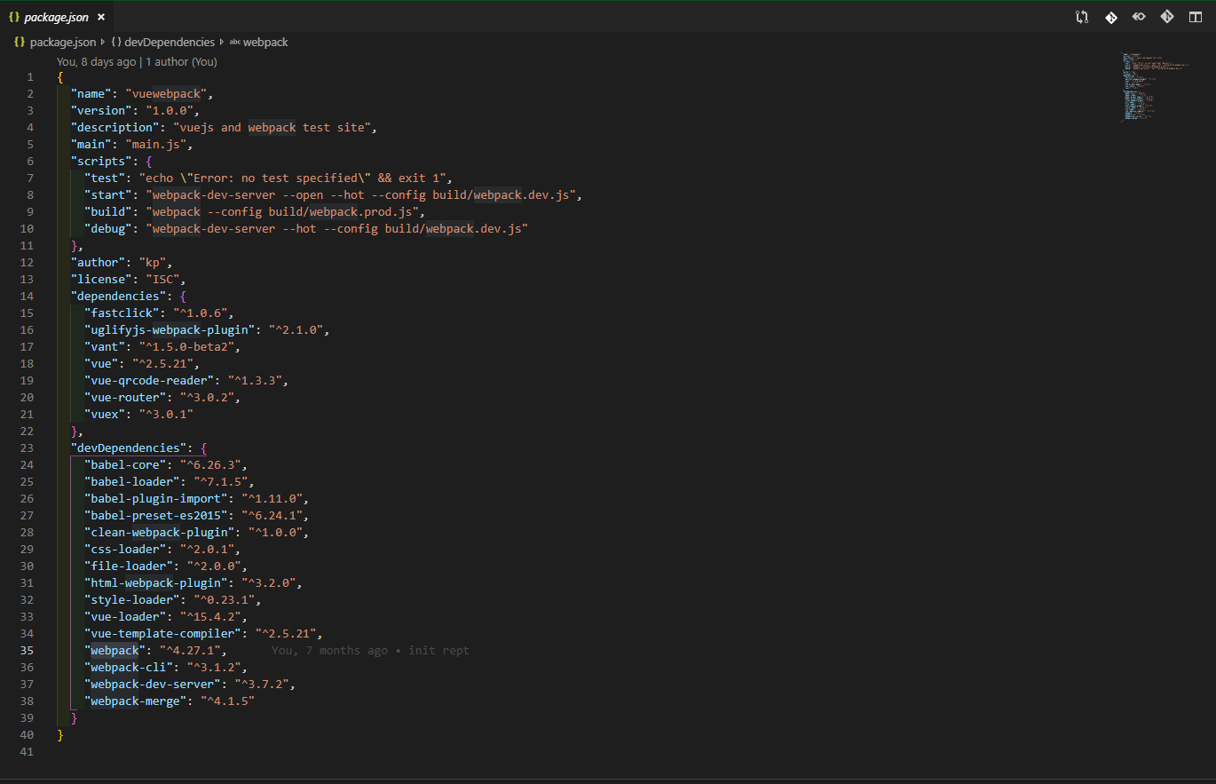Close the package.json tab
The width and height of the screenshot is (1216, 784).
pyautogui.click(x=100, y=17)
